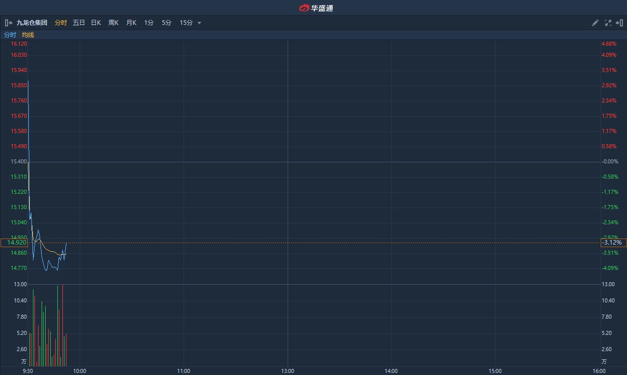Click the 11:00 time axis marker

pos(184,371)
